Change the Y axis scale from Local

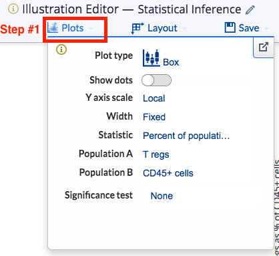pos(154,98)
